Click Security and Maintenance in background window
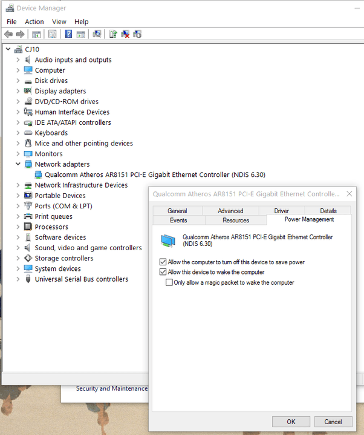Viewport: 364px width, 435px height. [112, 388]
